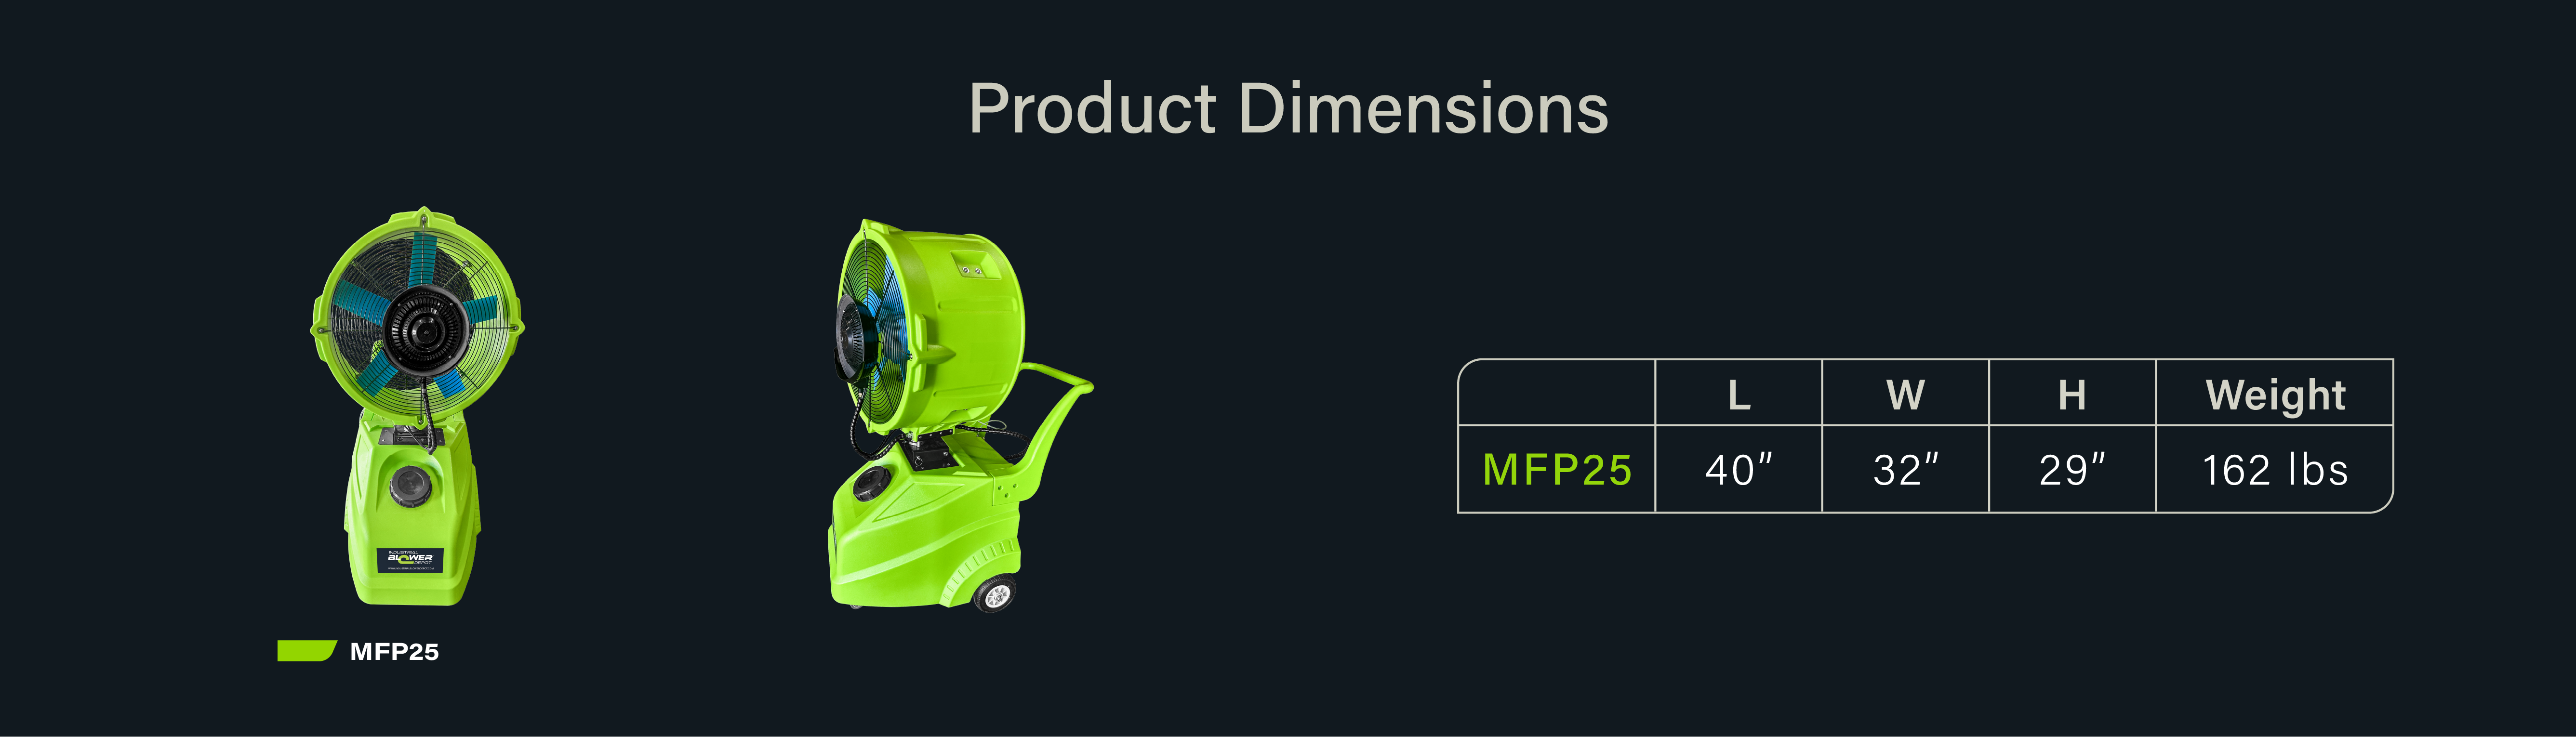Click the 29″ height cell
This screenshot has width=2576, height=737.
(2072, 470)
